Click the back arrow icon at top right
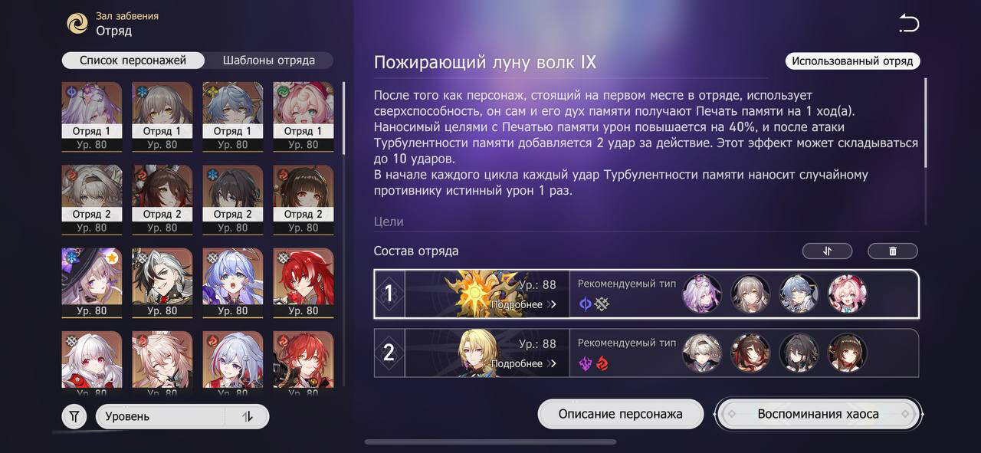Screen dimensions: 981x453 [x=909, y=24]
